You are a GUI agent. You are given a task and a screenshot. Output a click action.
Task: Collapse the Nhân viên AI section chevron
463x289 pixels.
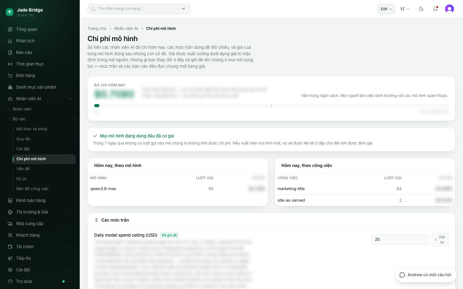70,99
